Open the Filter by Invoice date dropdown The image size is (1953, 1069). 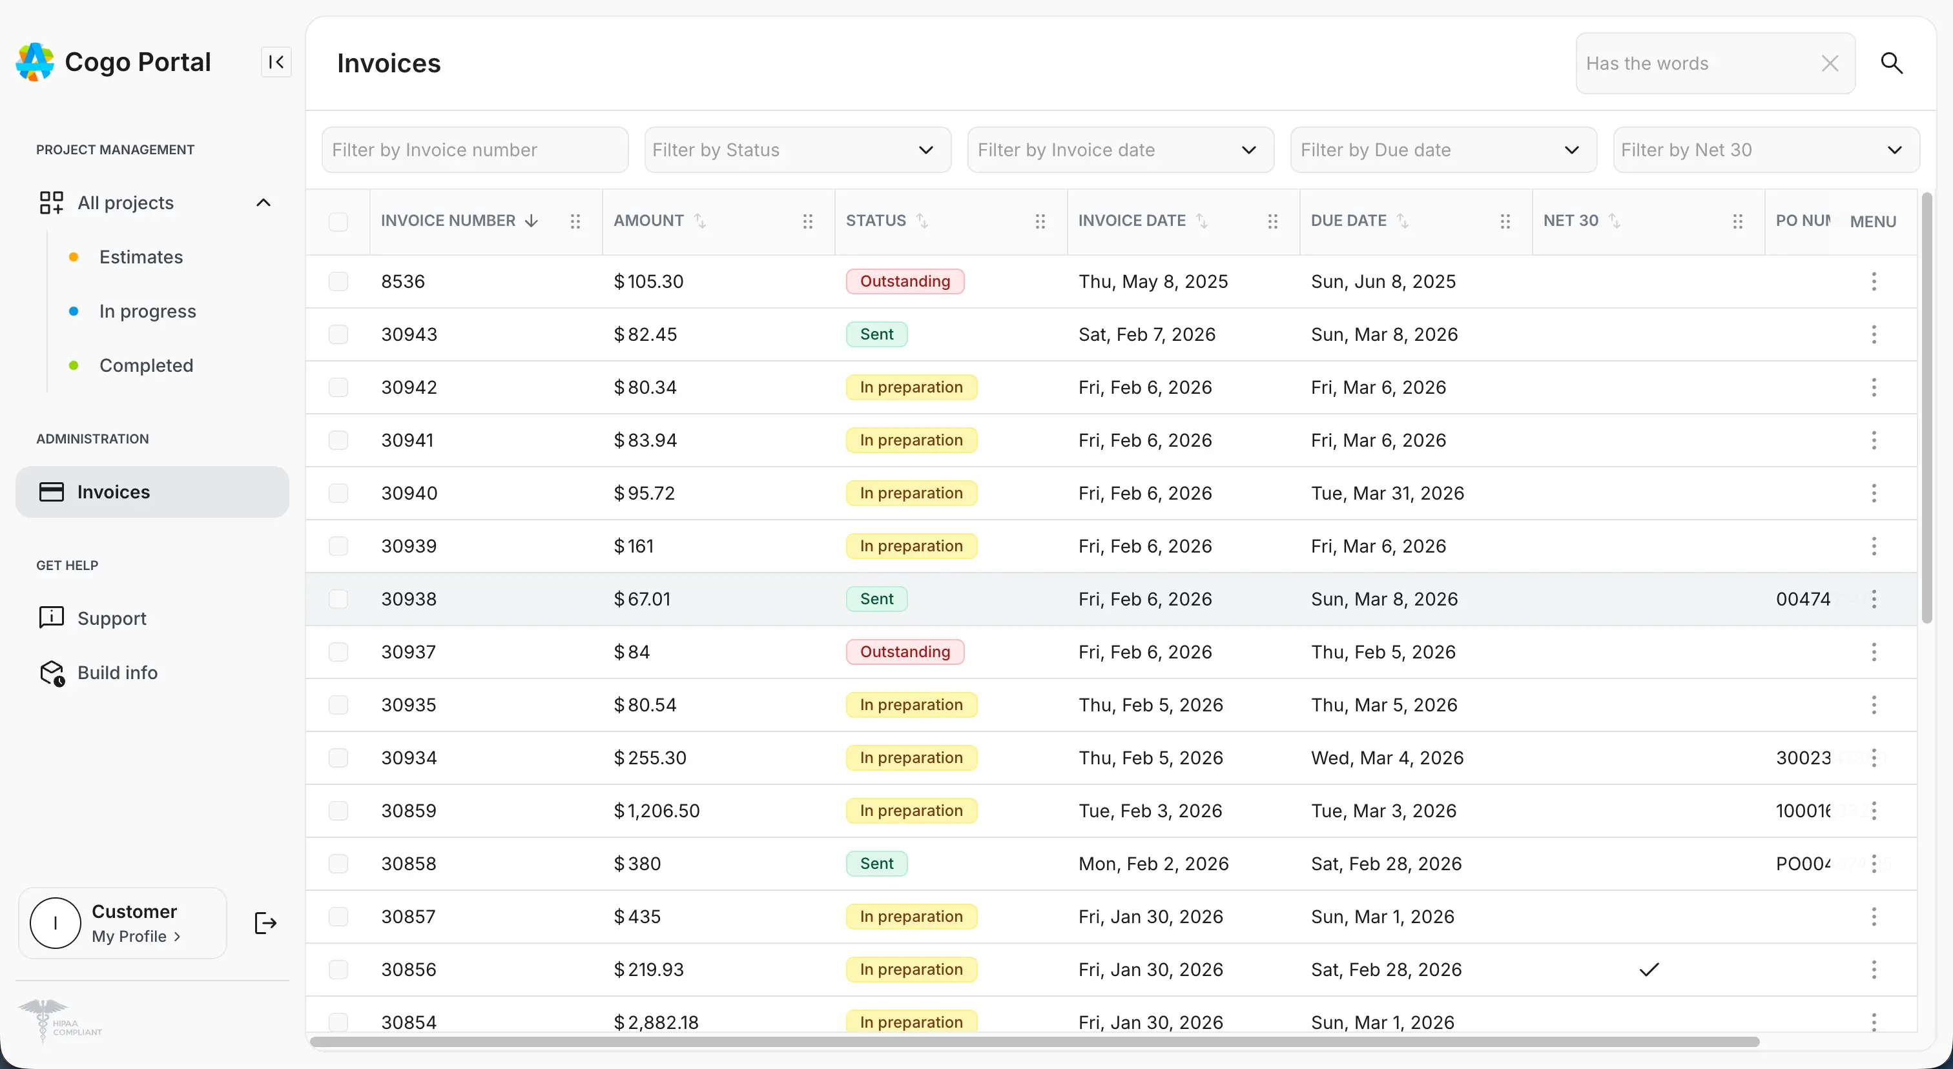click(1121, 150)
